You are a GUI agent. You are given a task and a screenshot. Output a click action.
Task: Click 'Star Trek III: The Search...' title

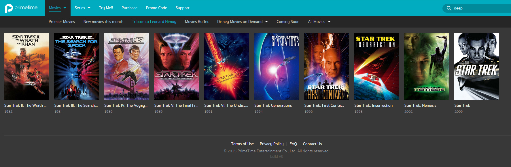76,106
